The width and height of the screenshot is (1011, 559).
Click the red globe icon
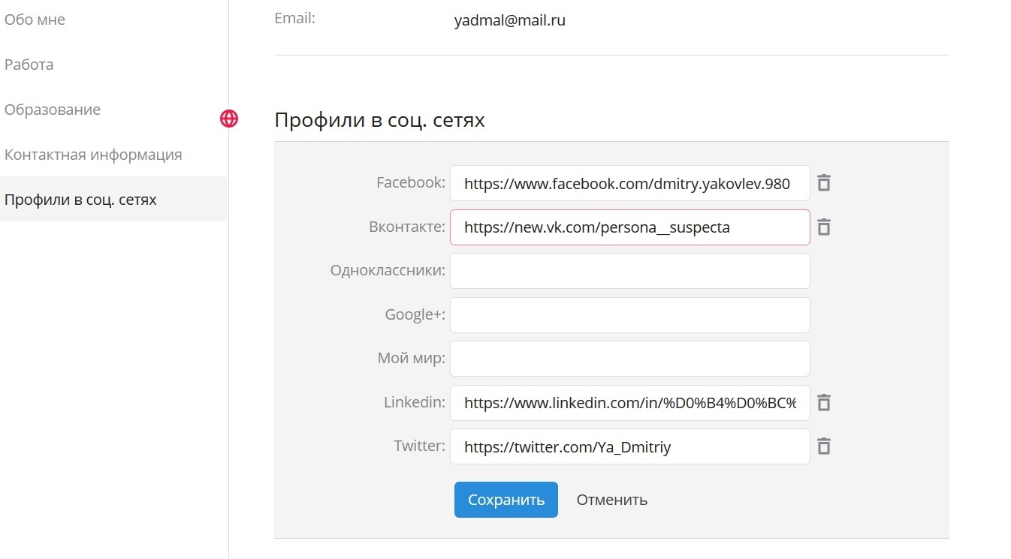[229, 119]
